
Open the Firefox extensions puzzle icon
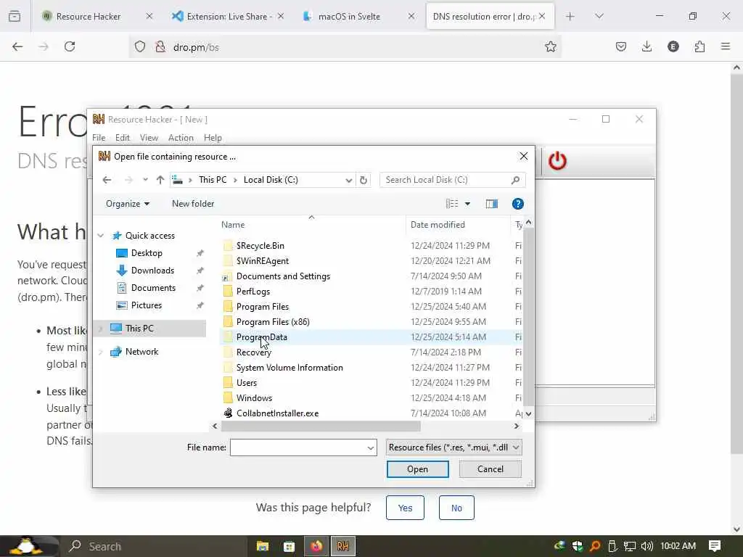699,46
